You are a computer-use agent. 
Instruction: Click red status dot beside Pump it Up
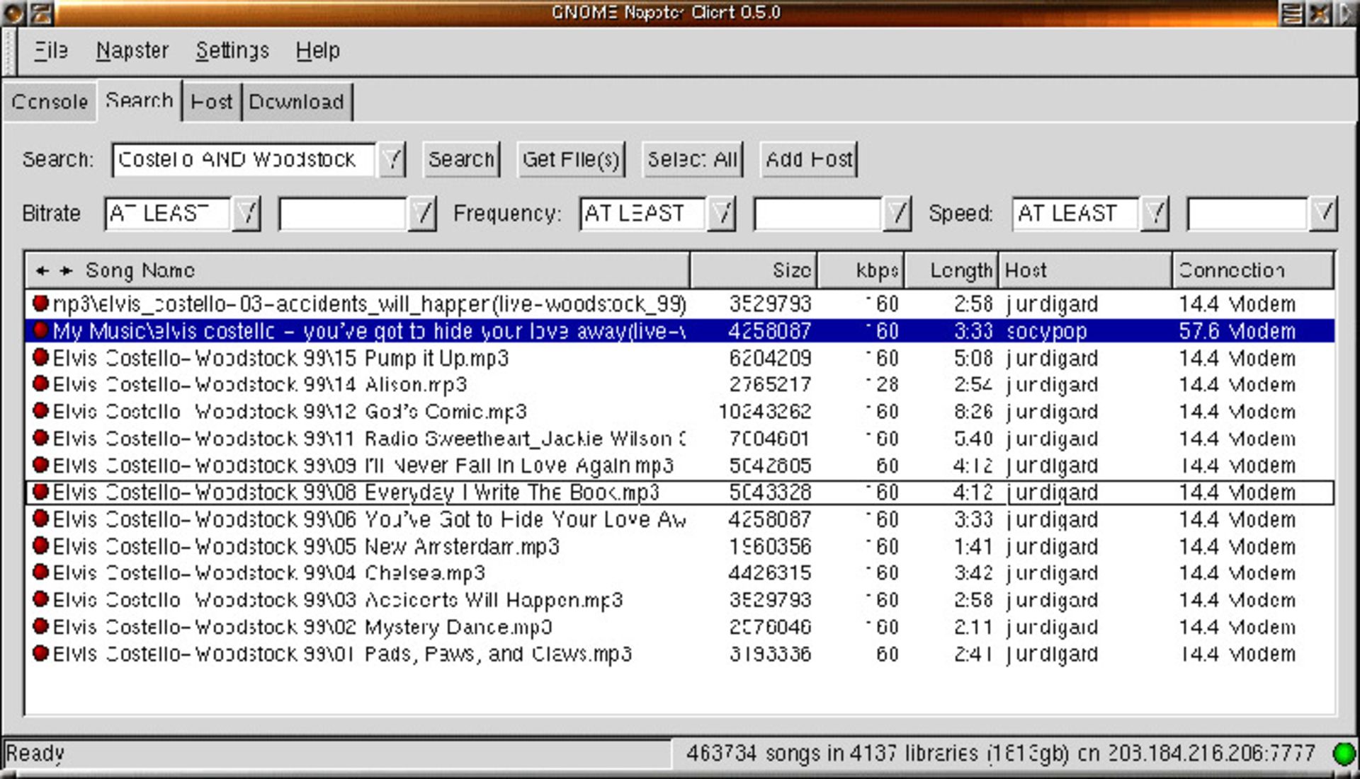(x=40, y=357)
